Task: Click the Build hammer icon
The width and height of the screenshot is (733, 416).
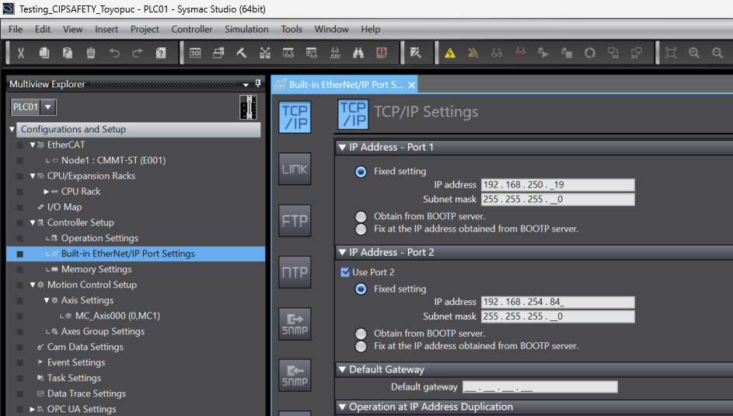Action: [241, 53]
